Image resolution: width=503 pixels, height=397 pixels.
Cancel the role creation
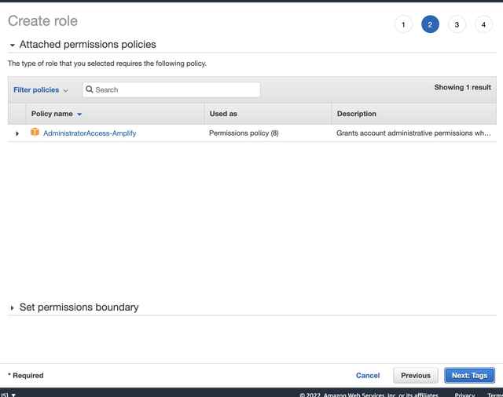tap(368, 375)
